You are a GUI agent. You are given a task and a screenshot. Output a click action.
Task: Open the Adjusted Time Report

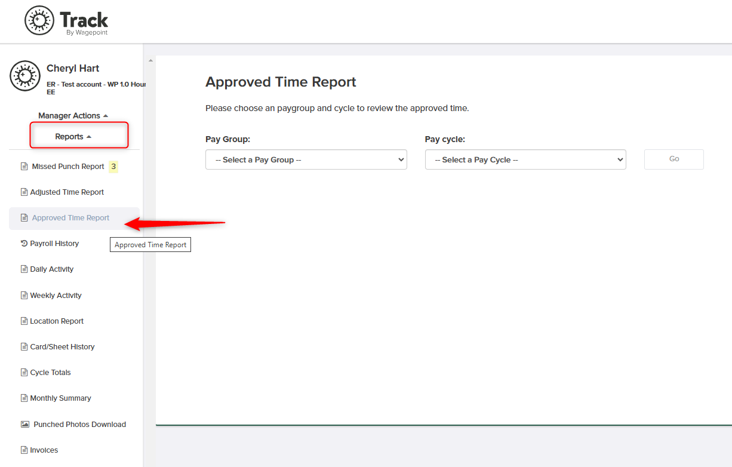pyautogui.click(x=67, y=192)
